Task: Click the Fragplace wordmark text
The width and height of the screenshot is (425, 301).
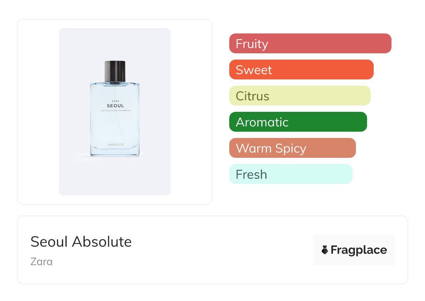Action: click(x=358, y=250)
